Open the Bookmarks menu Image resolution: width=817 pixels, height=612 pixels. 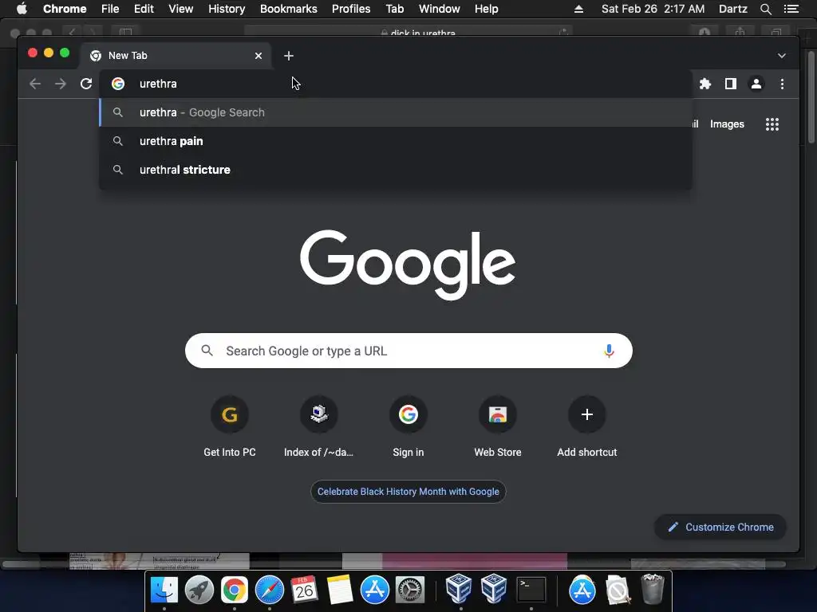289,9
